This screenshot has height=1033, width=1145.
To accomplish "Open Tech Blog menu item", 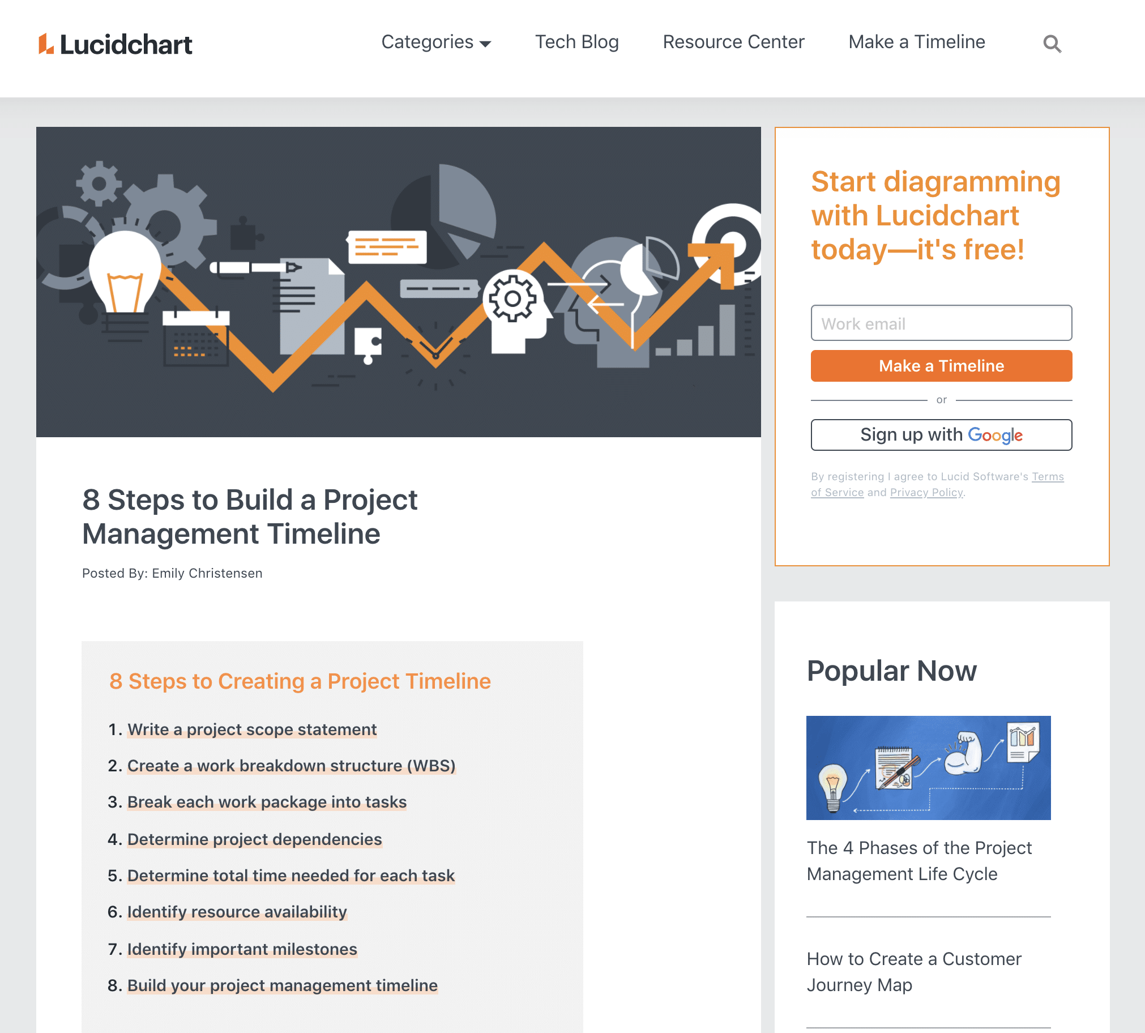I will (578, 42).
